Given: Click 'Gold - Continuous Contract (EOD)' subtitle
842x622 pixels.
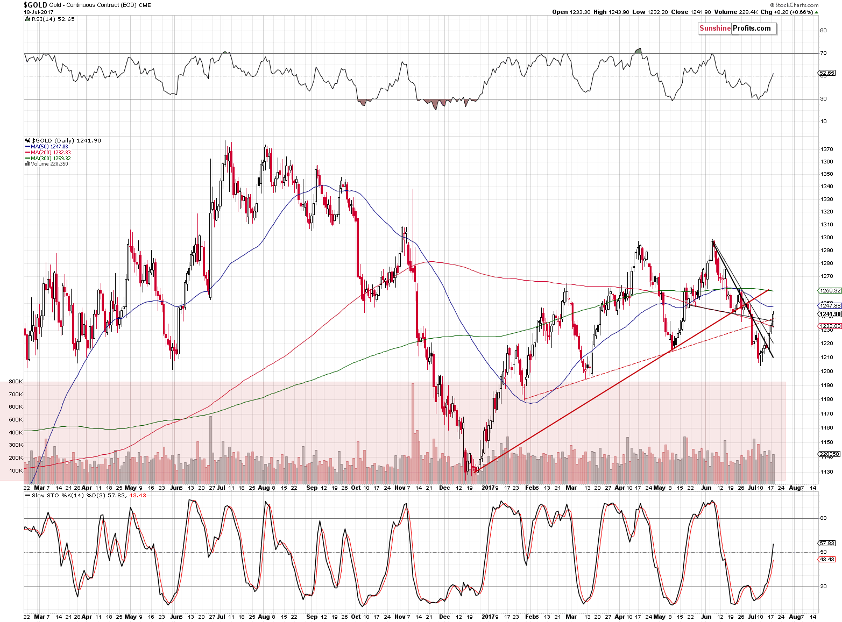Looking at the screenshot, I should [x=93, y=5].
